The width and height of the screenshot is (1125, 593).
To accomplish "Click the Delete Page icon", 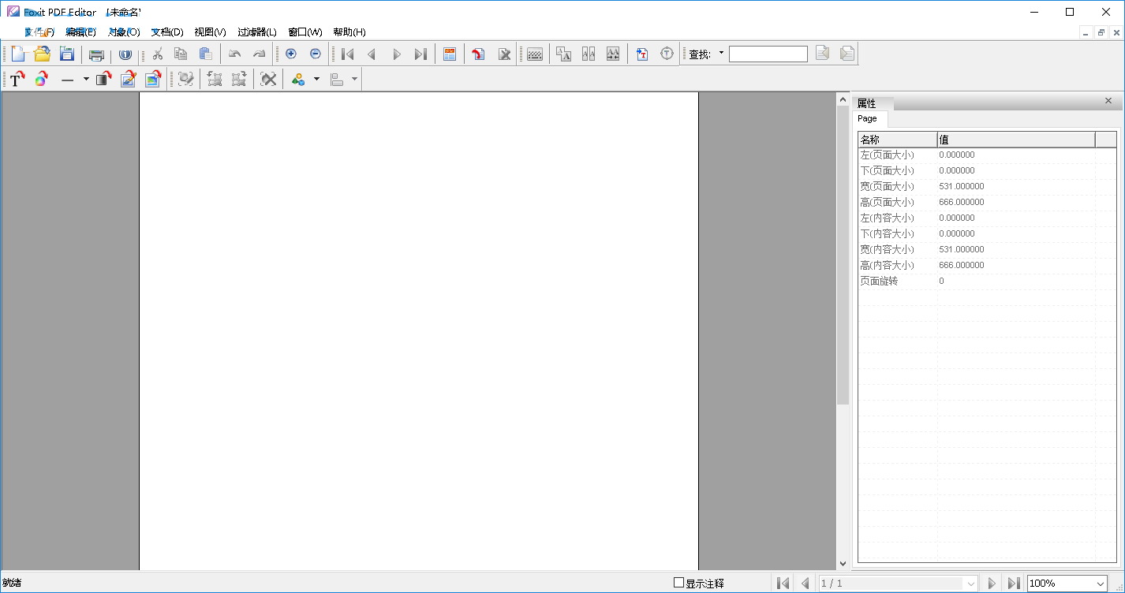I will coord(503,54).
